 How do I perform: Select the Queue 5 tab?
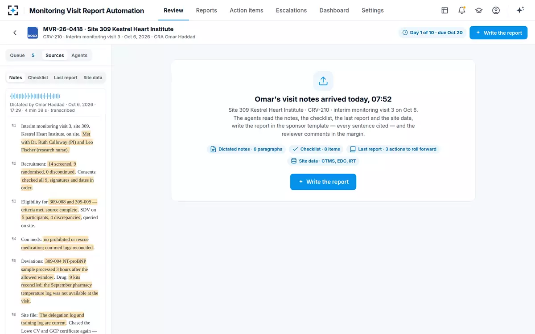tap(23, 55)
